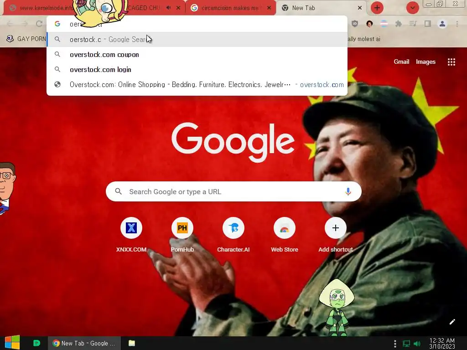
Task: Select the 'New Tab - Google' taskbar button
Action: click(84, 343)
